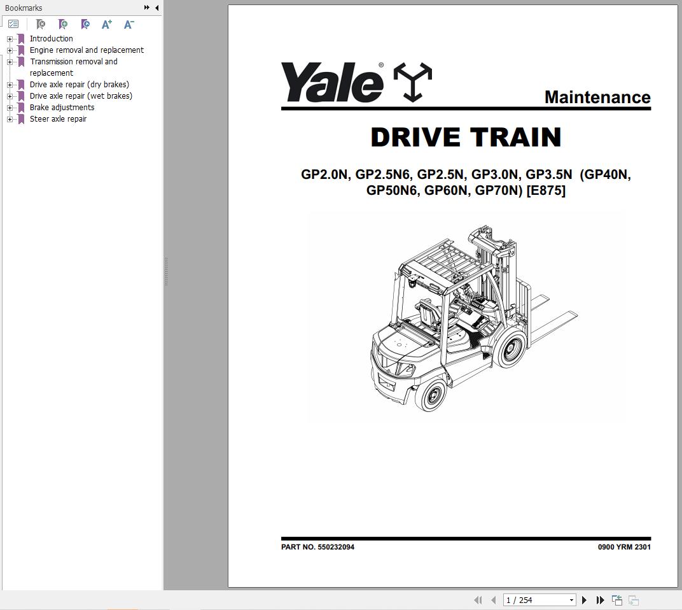This screenshot has width=682, height=610.
Task: Click the DRIVE TRAIN heading
Action: 466,137
